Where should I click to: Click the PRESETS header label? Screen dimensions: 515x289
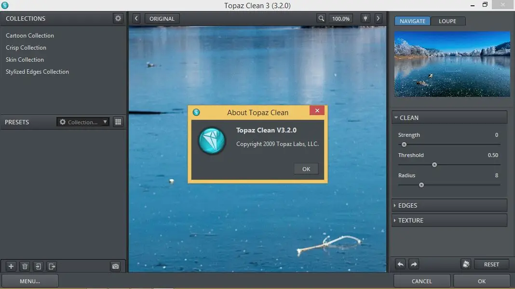(17, 122)
